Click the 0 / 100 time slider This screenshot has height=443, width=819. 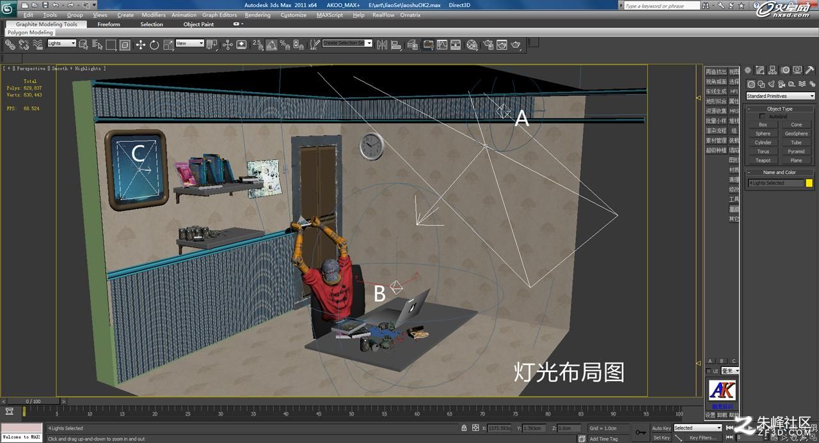pyautogui.click(x=33, y=401)
